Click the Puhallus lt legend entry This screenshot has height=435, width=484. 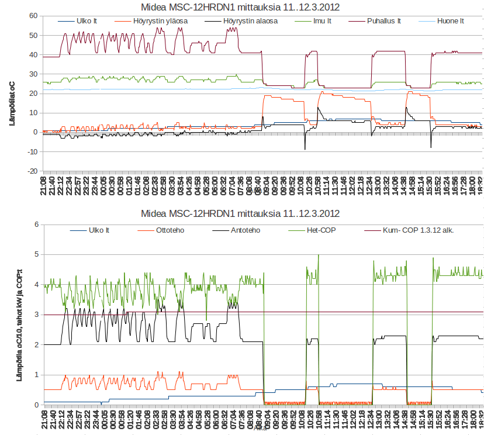(375, 21)
